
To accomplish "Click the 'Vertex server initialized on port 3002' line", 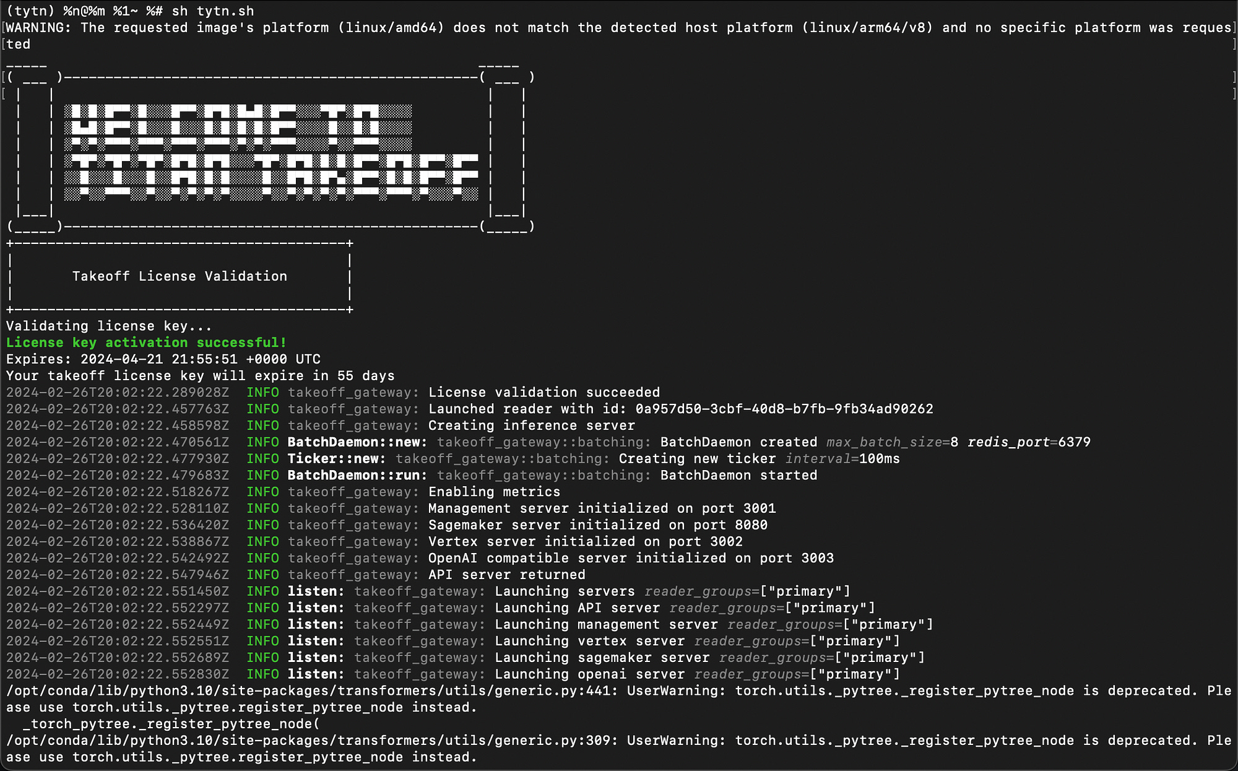I will [x=585, y=542].
